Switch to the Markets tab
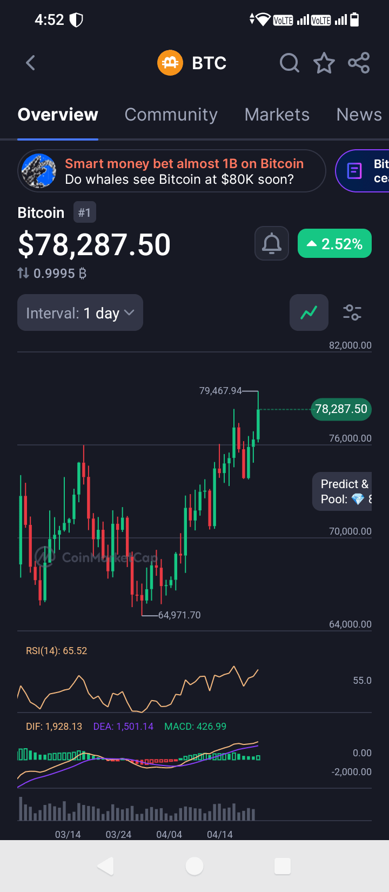 pos(277,115)
